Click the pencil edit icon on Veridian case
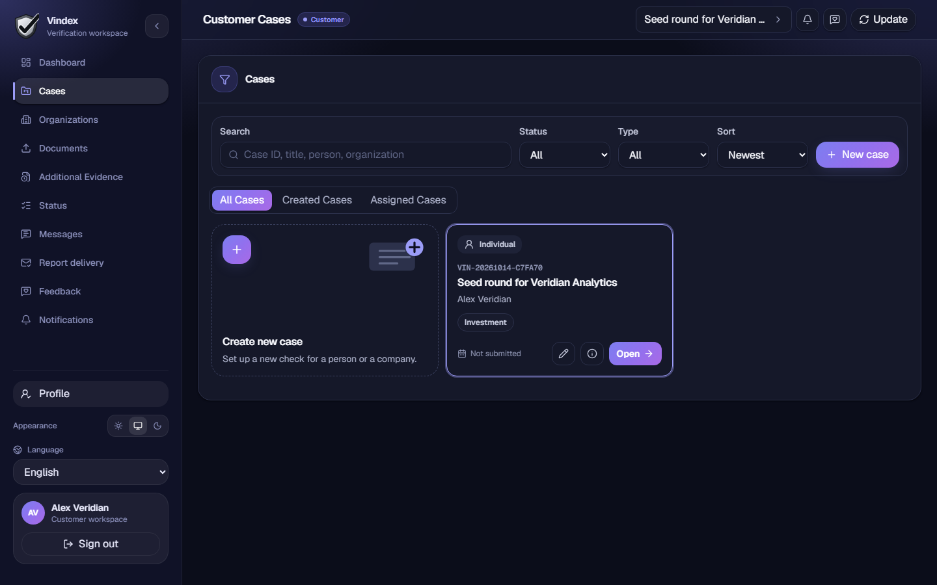 tap(564, 354)
